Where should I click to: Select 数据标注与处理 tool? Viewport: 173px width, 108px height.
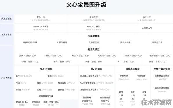coord(30,42)
